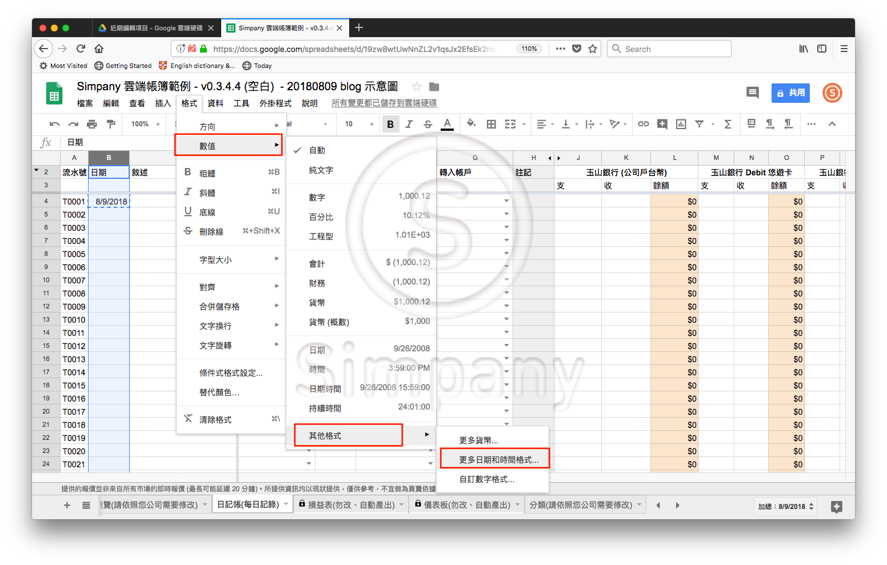Toggle italic formatting in toolbar
The width and height of the screenshot is (887, 565).
409,124
